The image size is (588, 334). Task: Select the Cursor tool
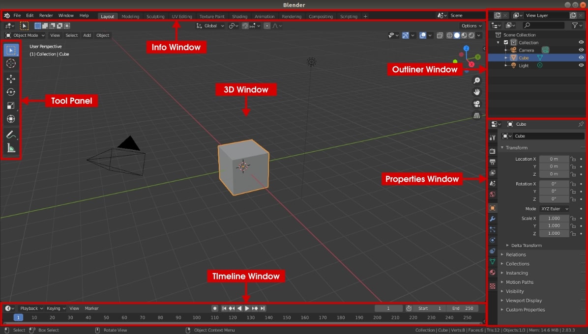pyautogui.click(x=11, y=64)
